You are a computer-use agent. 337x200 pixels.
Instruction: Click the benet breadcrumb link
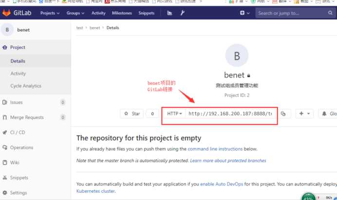coord(95,28)
